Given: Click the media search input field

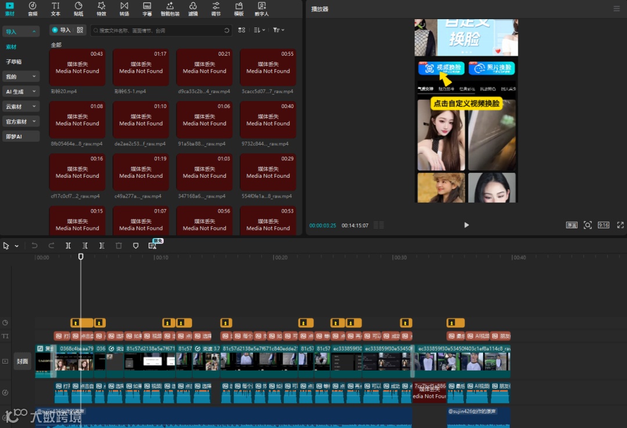Looking at the screenshot, I should [161, 30].
